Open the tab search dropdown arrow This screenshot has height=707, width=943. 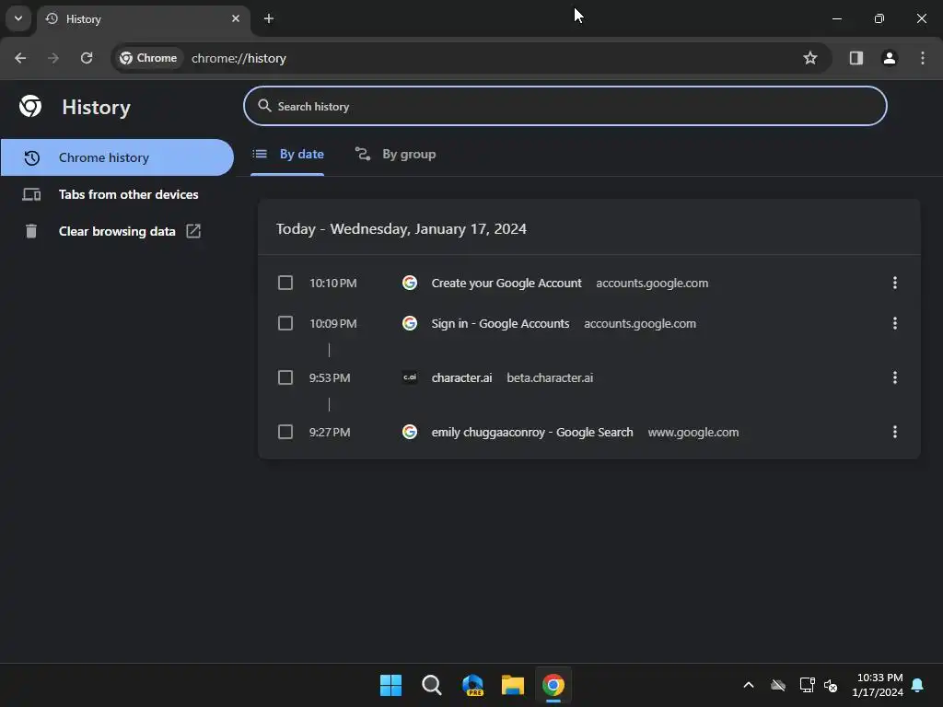click(18, 18)
